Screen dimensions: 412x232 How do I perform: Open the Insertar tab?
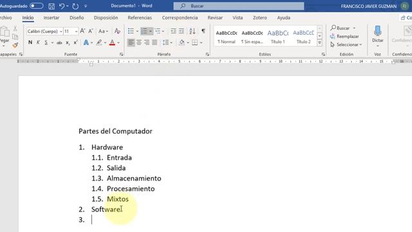pos(51,17)
